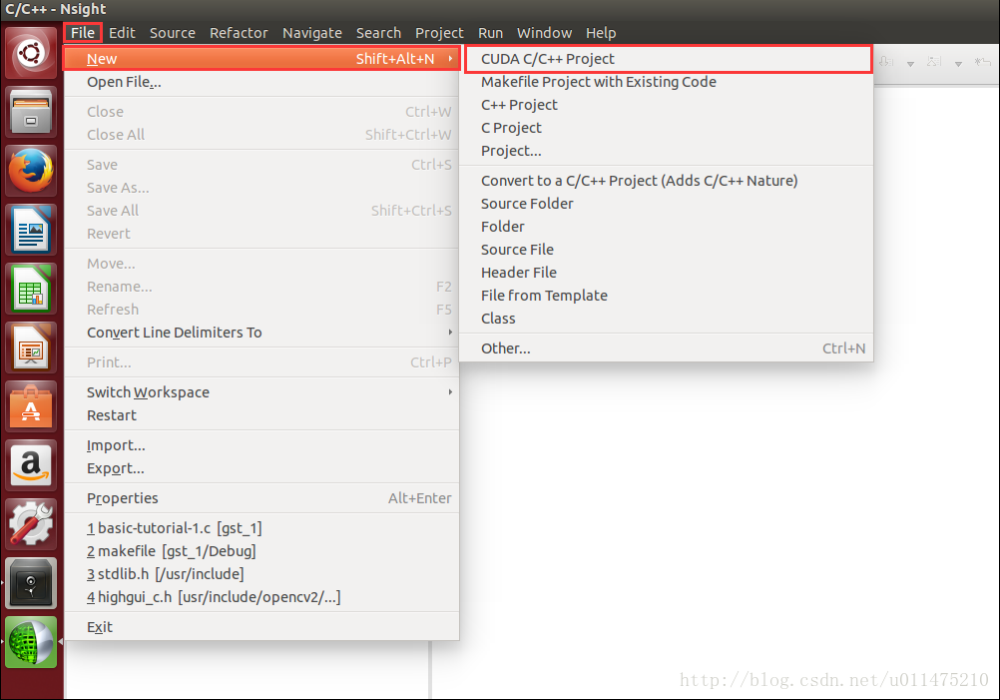1000x700 pixels.
Task: Open the Ubuntu Dash home icon
Action: 31,53
